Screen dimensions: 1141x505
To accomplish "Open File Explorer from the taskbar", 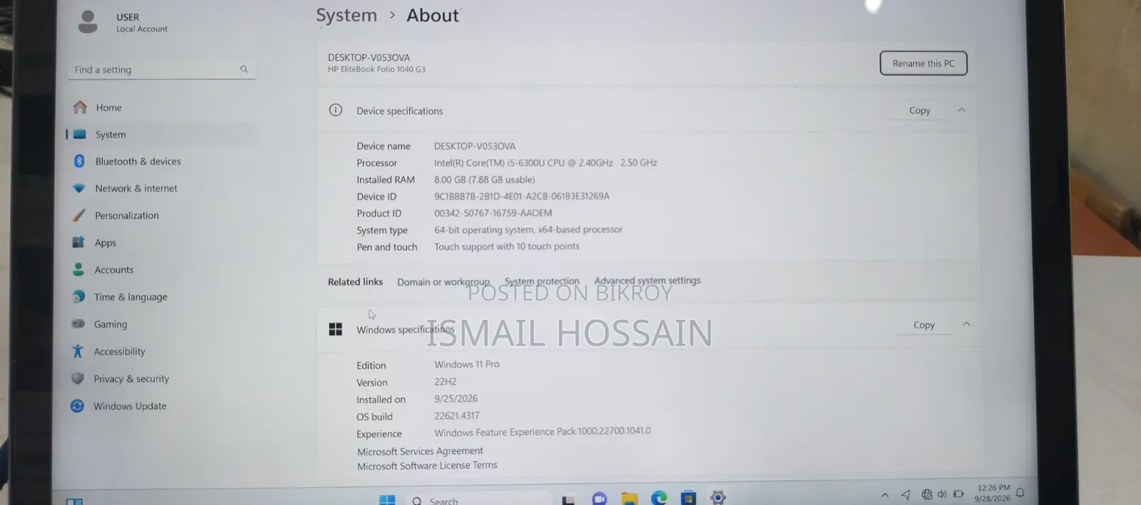I will point(629,499).
